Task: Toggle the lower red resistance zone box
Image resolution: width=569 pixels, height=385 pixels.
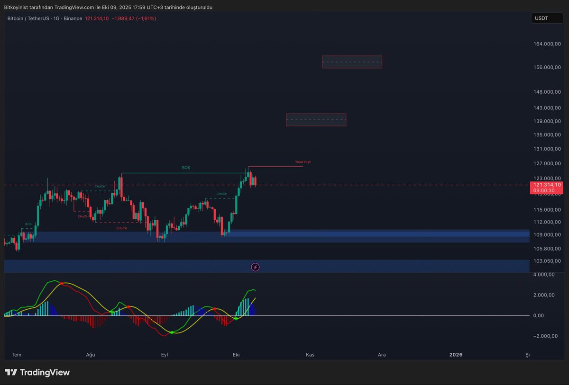Action: click(x=316, y=120)
